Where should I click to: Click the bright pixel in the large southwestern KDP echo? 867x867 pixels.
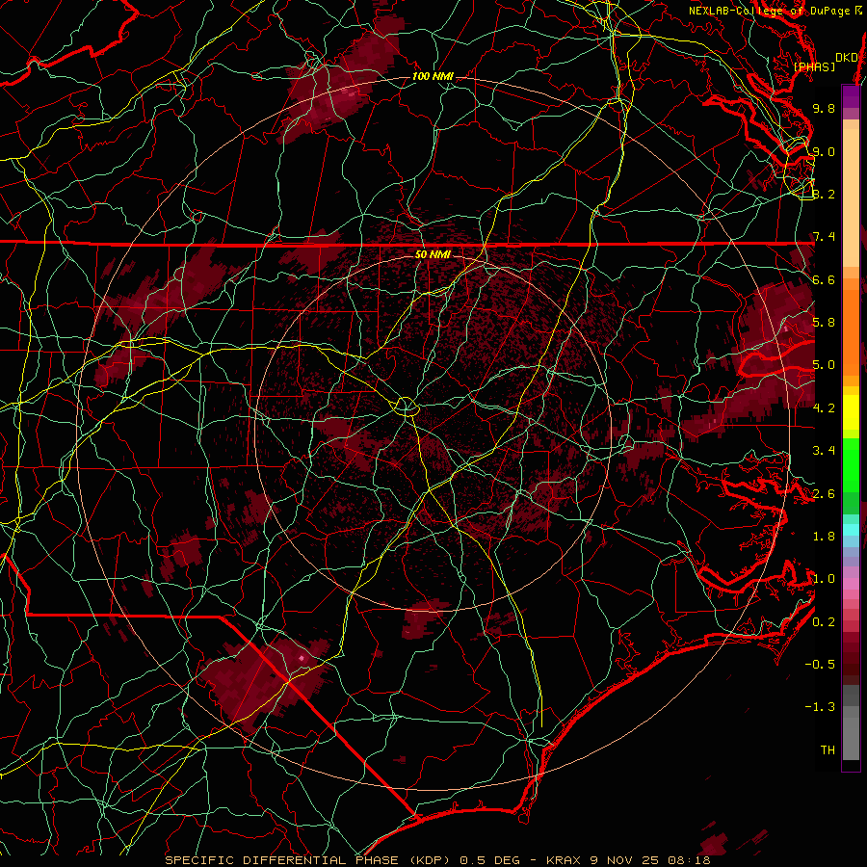[302, 658]
